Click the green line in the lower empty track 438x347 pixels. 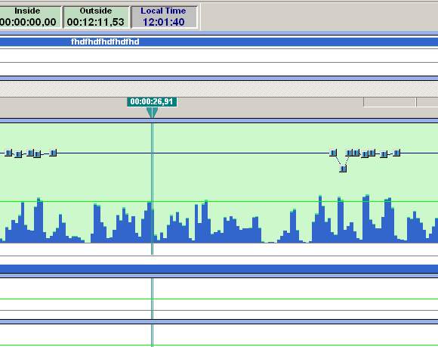[219, 299]
